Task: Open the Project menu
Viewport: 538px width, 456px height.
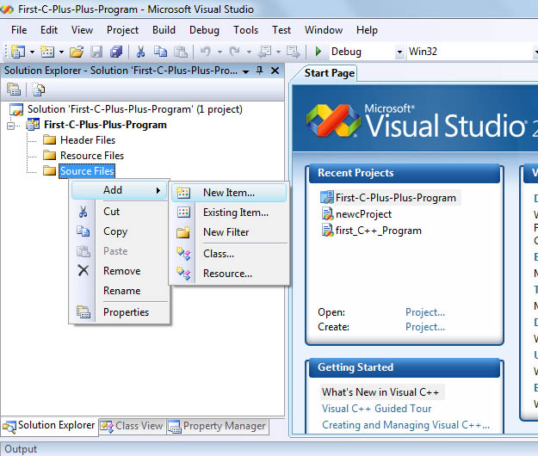Action: [122, 30]
